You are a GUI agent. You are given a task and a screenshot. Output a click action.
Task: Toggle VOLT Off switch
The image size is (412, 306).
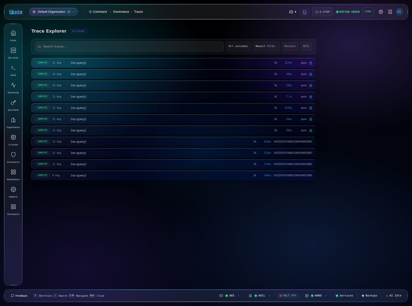click(x=288, y=296)
